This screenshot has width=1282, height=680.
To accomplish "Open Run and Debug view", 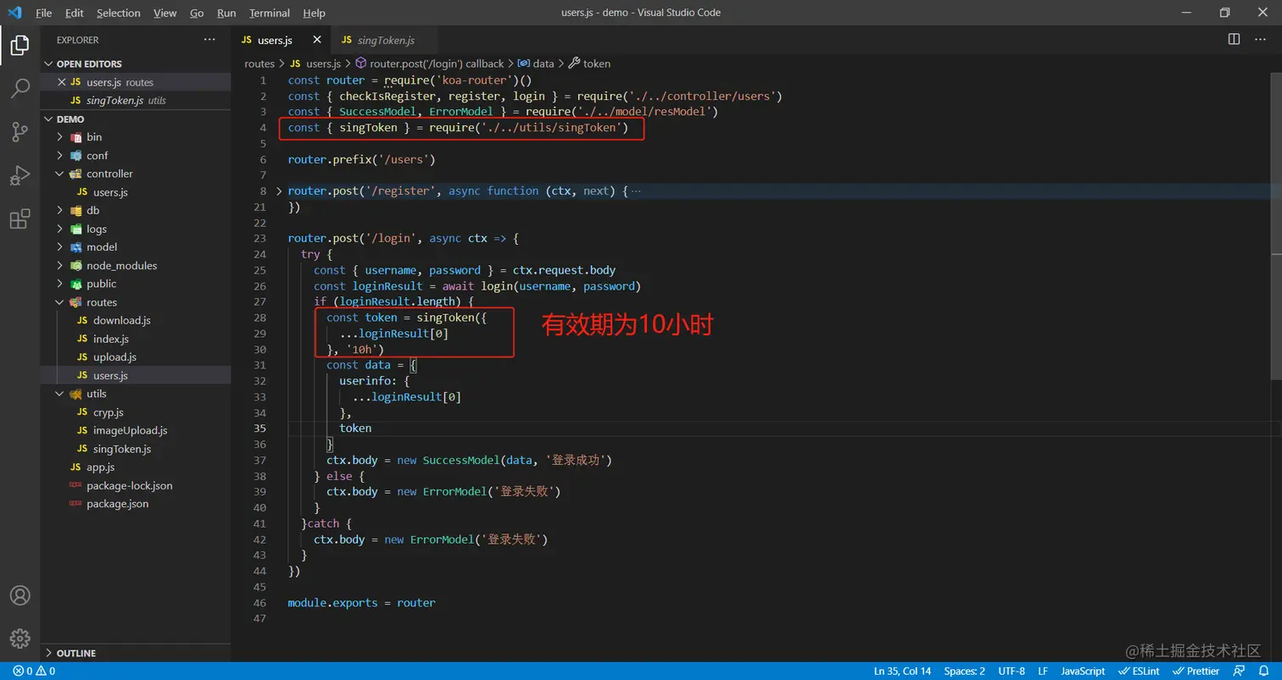I will tap(20, 176).
